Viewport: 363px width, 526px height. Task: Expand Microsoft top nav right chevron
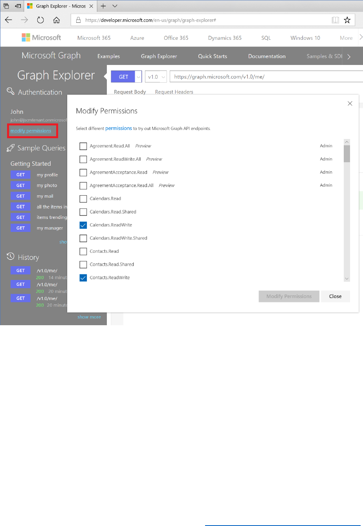point(361,38)
